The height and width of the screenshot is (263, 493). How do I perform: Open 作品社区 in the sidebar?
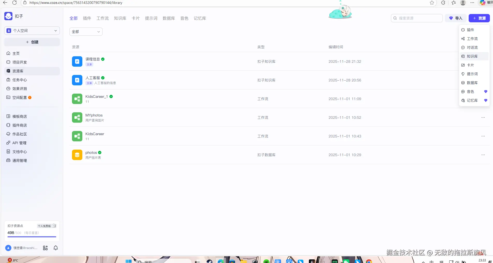point(32,134)
